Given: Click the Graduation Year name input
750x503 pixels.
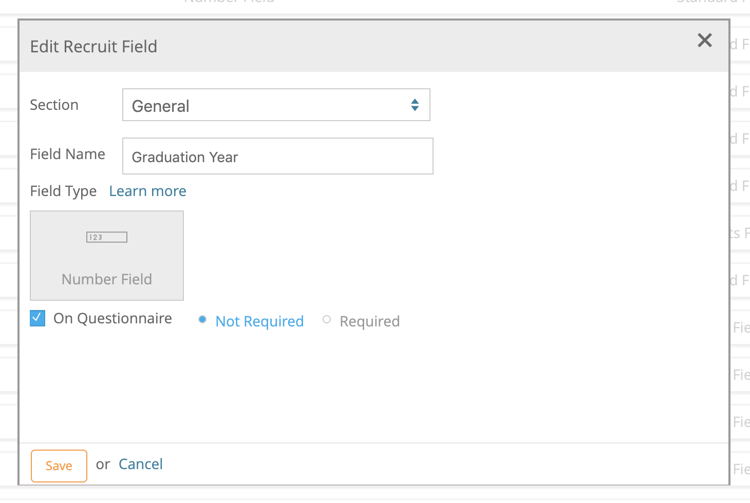Looking at the screenshot, I should click(x=277, y=157).
